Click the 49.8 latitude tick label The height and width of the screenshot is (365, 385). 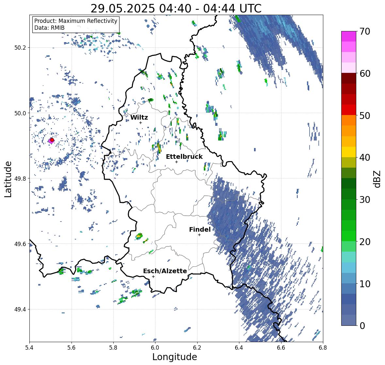20,178
